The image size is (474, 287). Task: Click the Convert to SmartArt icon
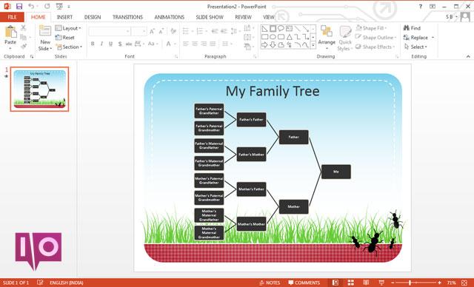(x=248, y=47)
